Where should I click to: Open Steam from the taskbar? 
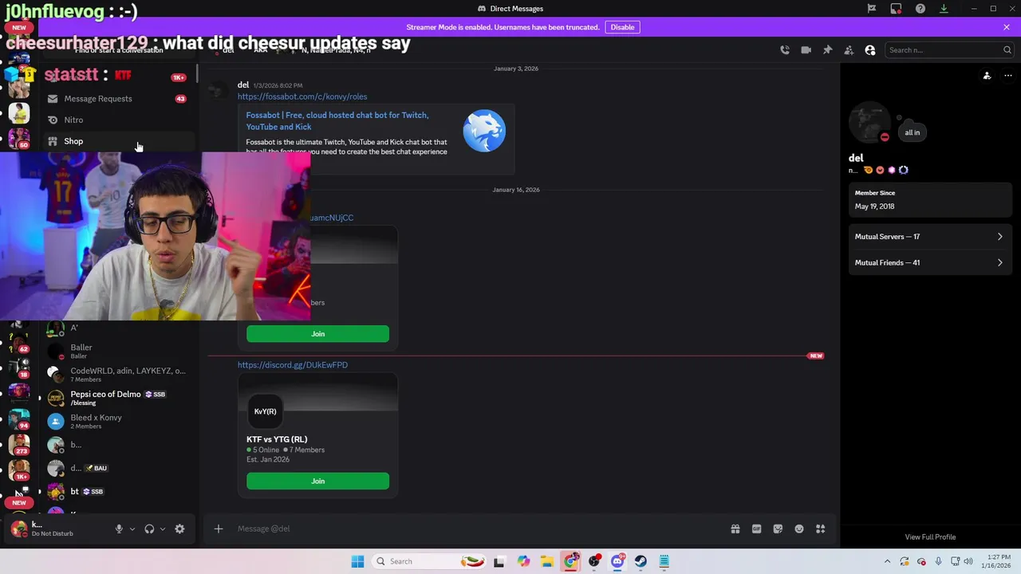coord(641,561)
